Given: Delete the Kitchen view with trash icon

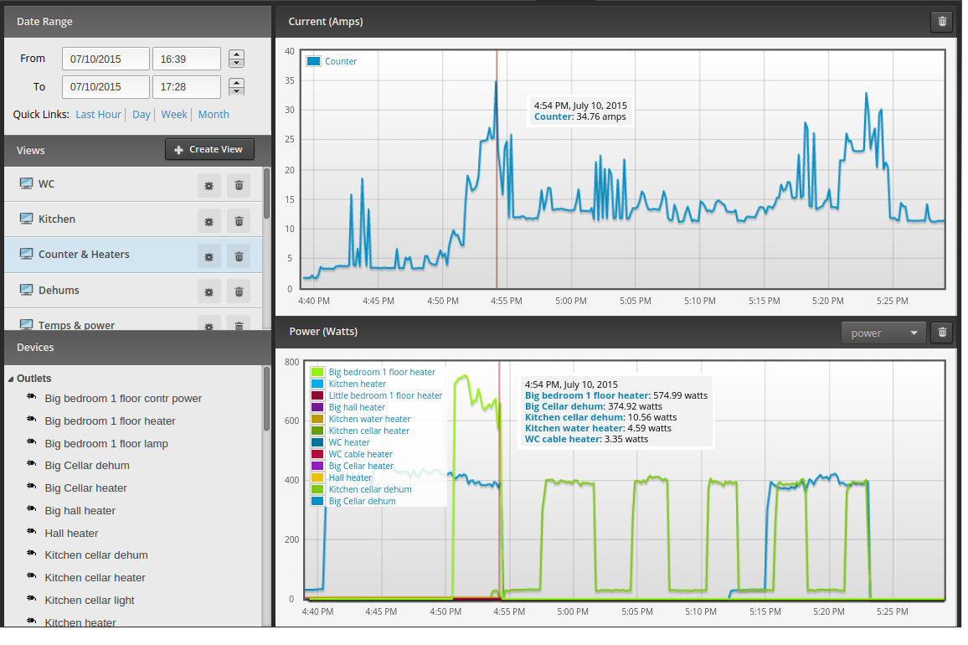Looking at the screenshot, I should click(239, 221).
